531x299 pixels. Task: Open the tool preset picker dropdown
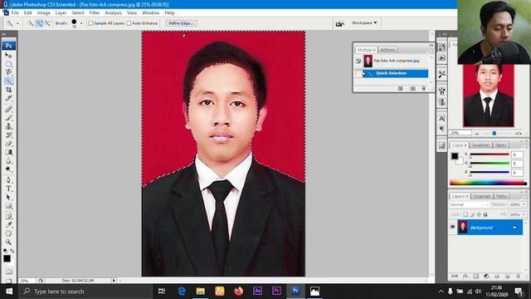[17, 23]
